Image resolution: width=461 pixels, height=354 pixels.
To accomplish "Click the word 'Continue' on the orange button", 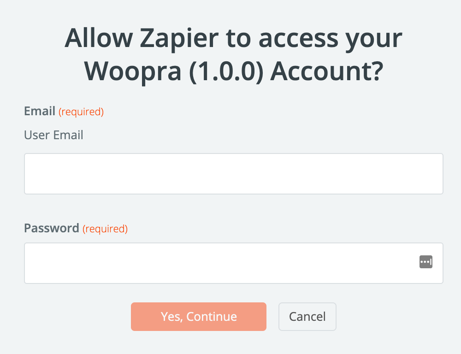I will (x=212, y=317).
